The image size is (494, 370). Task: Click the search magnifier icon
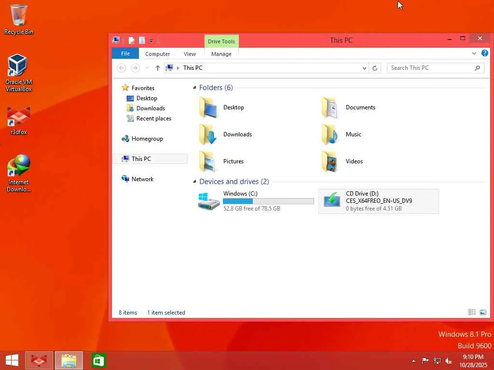click(477, 67)
